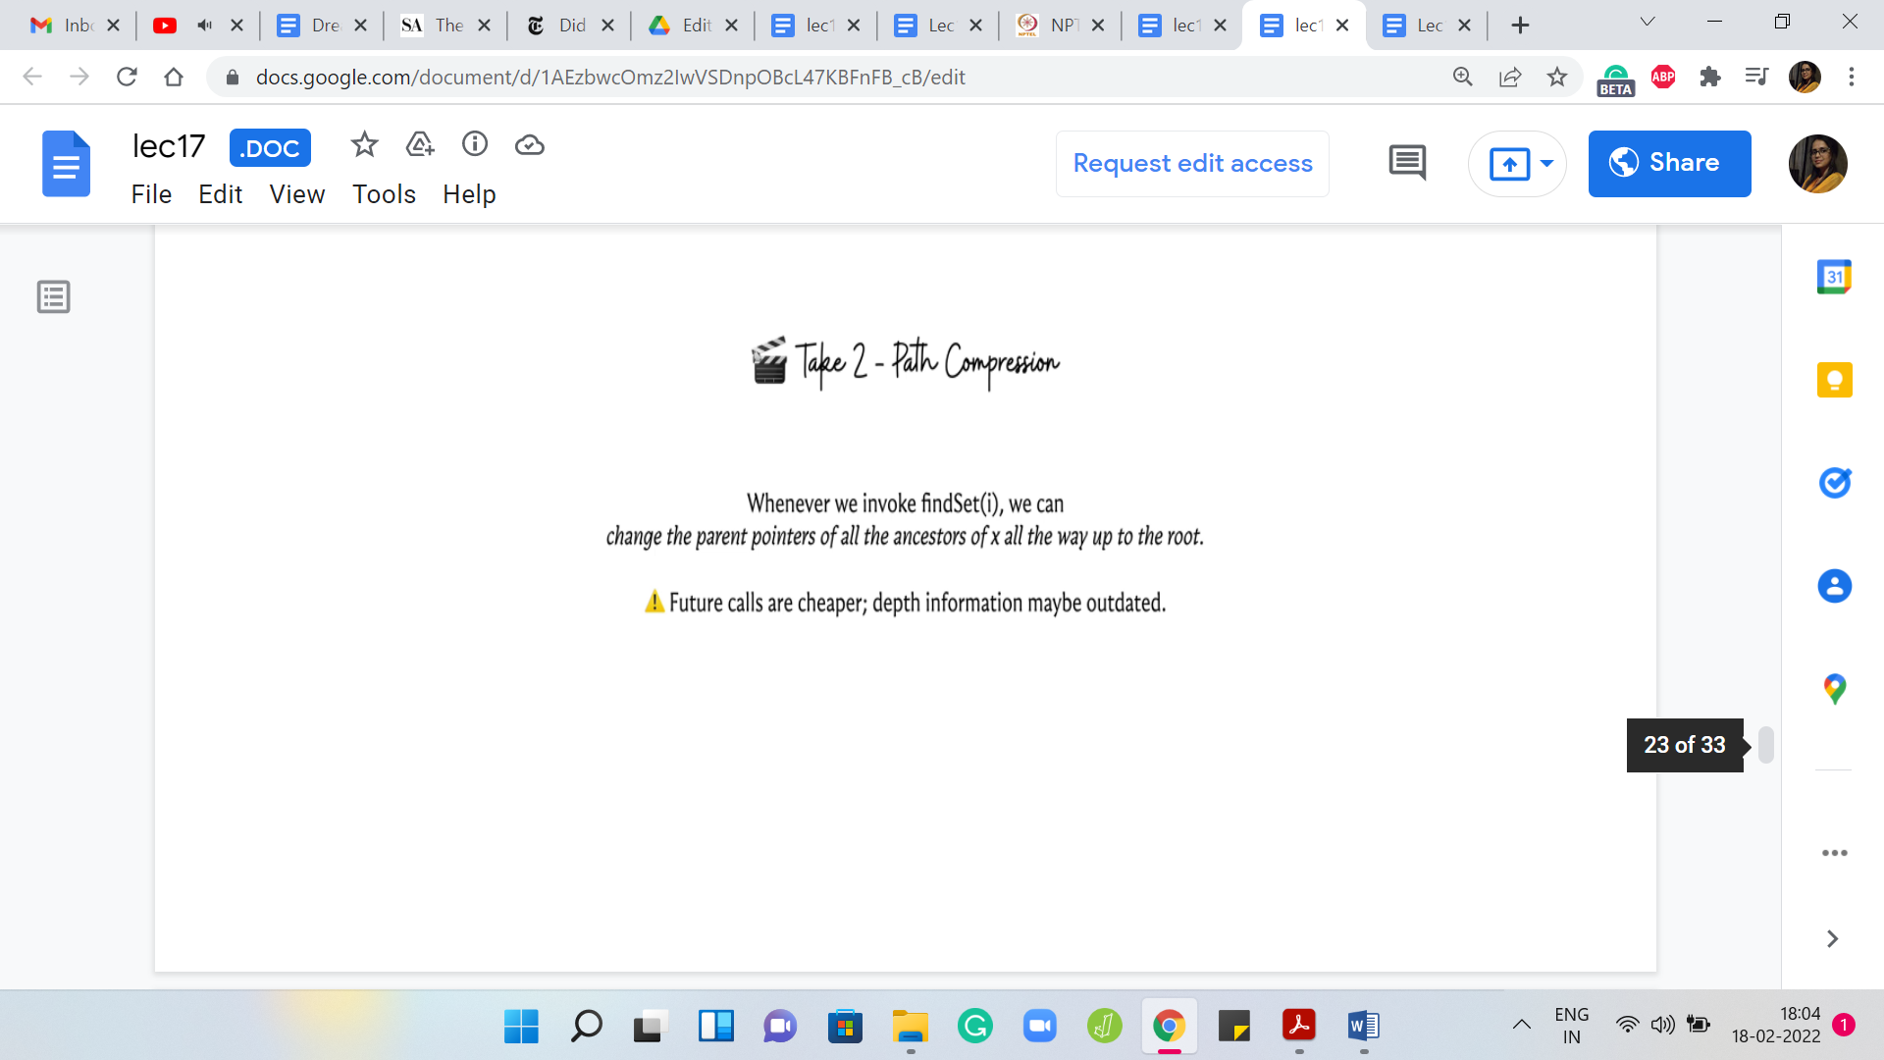Image resolution: width=1884 pixels, height=1060 pixels.
Task: Show document outline icon
Action: [x=54, y=296]
